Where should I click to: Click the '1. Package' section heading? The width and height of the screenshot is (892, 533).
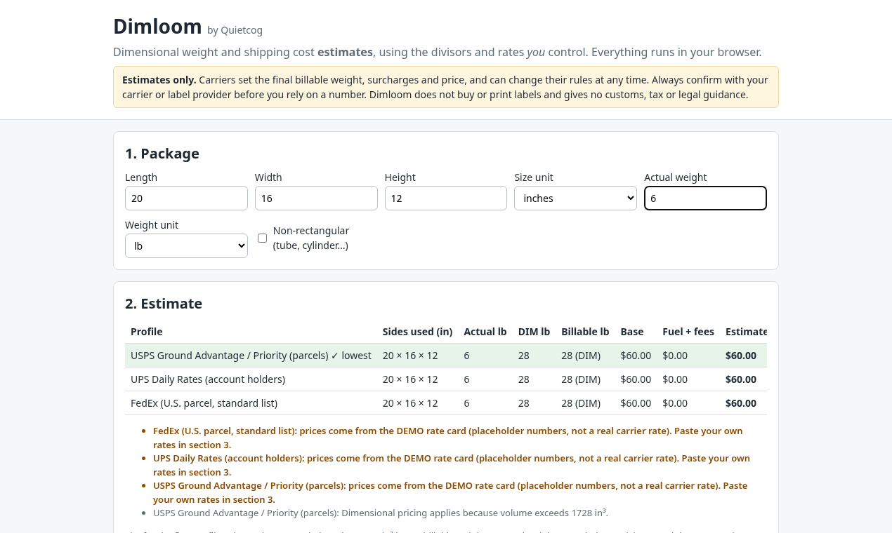pos(162,154)
